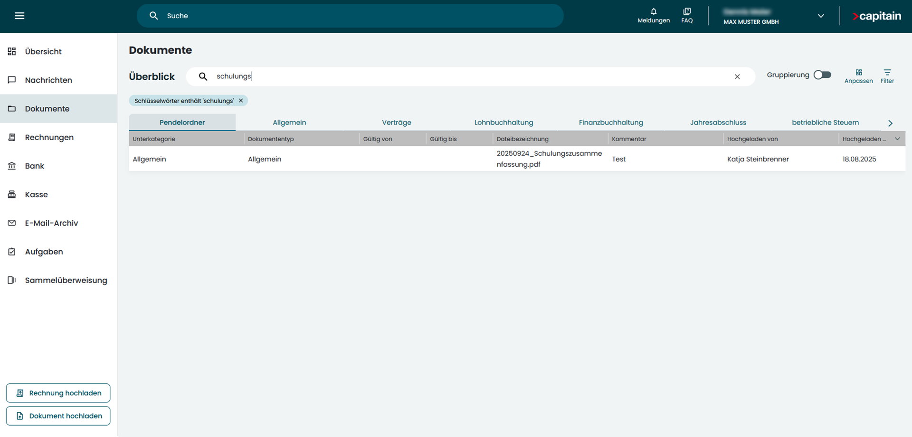
Task: Open the hamburger menu icon
Action: point(19,16)
